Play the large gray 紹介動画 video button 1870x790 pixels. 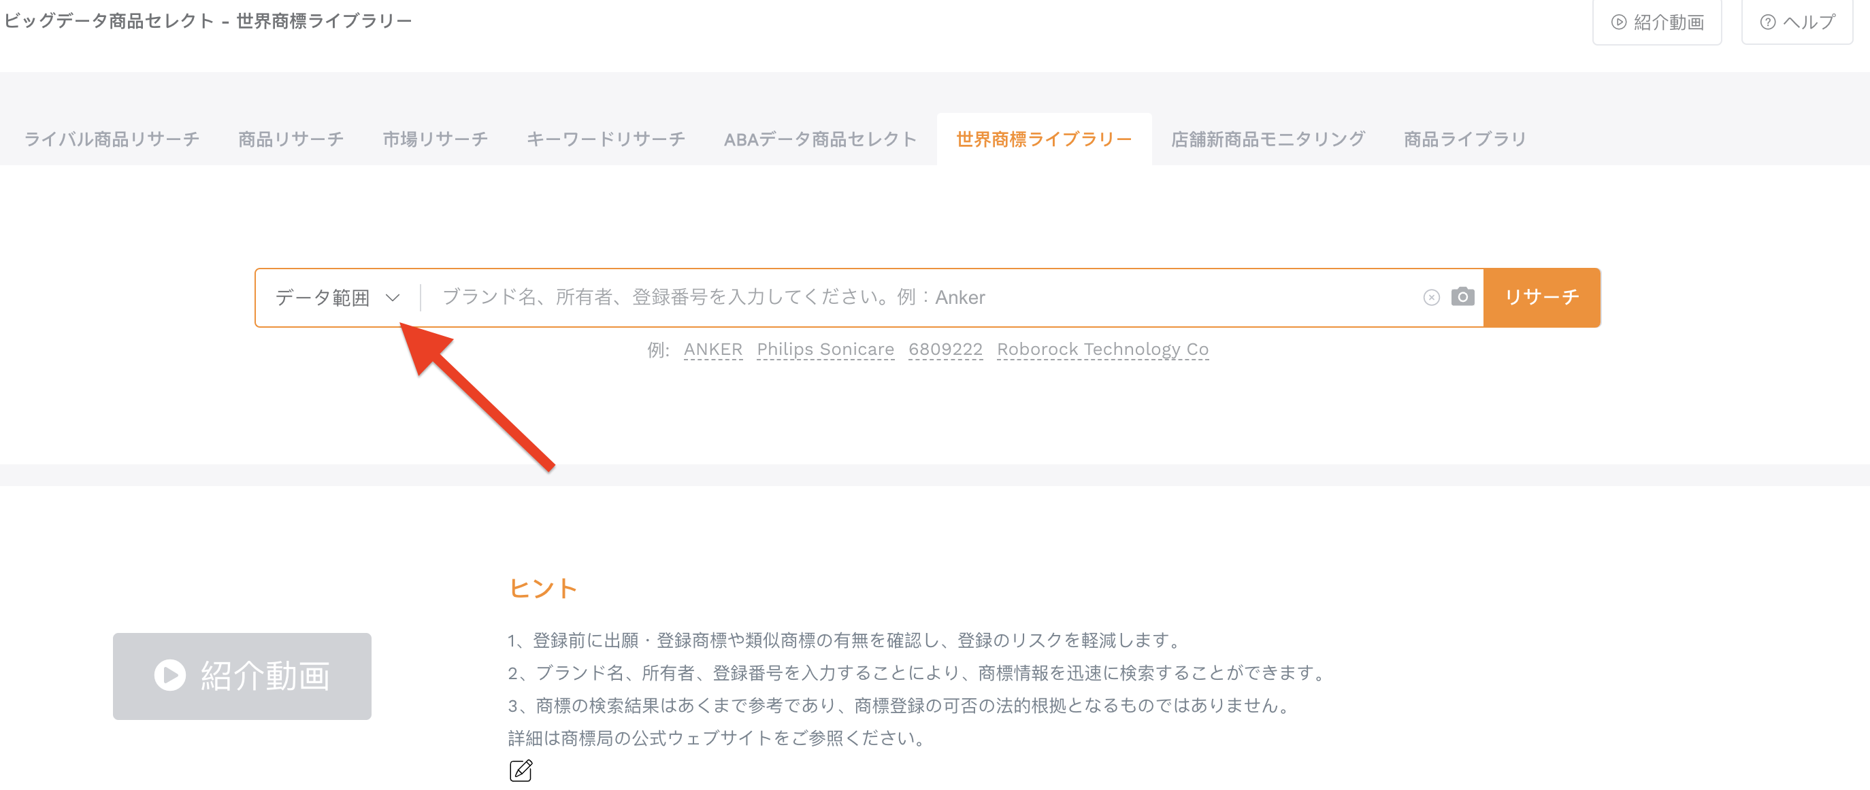(x=242, y=676)
